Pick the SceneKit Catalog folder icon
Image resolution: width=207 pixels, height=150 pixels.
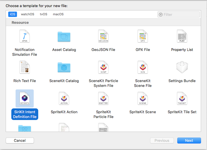pos(64,68)
